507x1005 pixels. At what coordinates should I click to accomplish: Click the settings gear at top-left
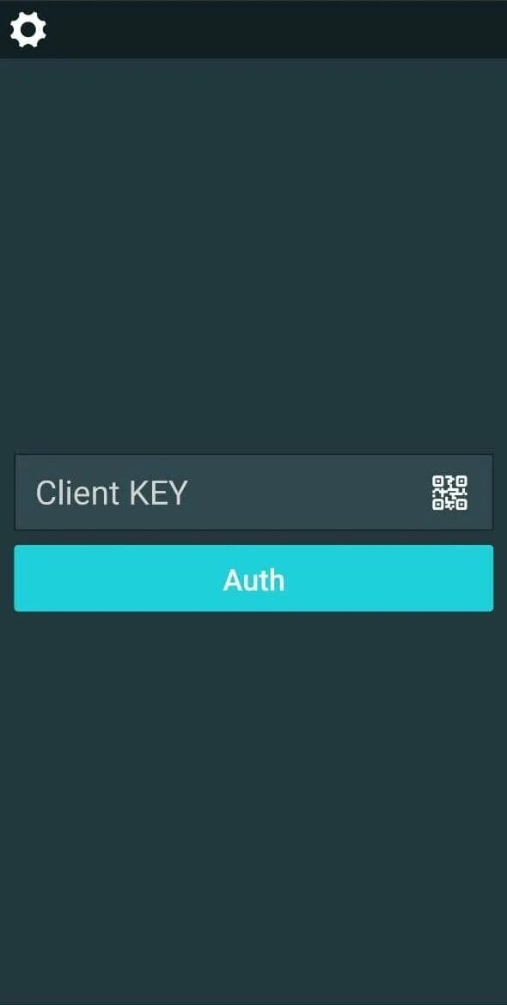28,29
